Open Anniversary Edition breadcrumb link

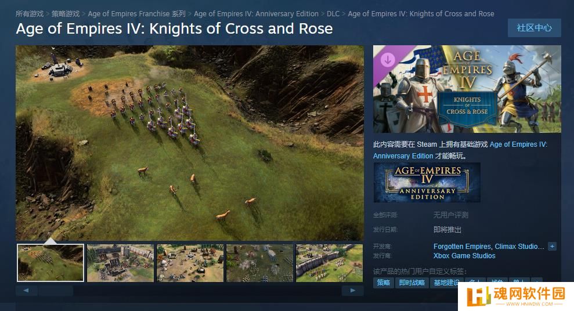[256, 14]
